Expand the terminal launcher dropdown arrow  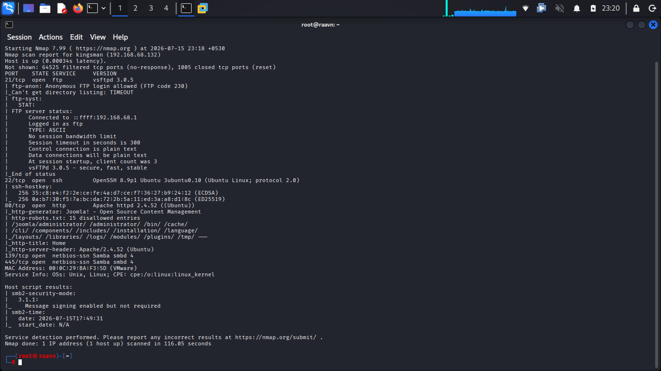click(104, 8)
